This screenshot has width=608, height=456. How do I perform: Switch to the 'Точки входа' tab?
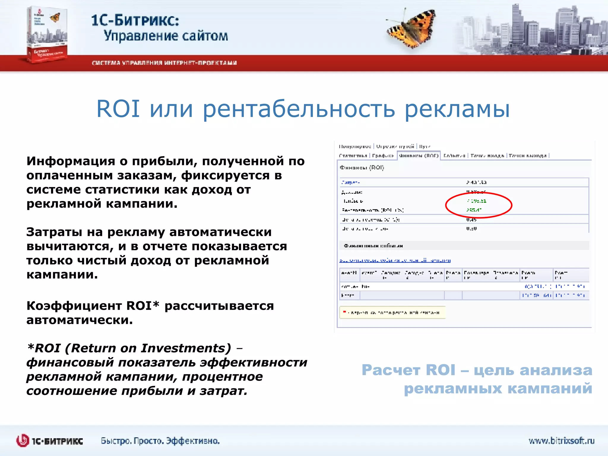487,156
